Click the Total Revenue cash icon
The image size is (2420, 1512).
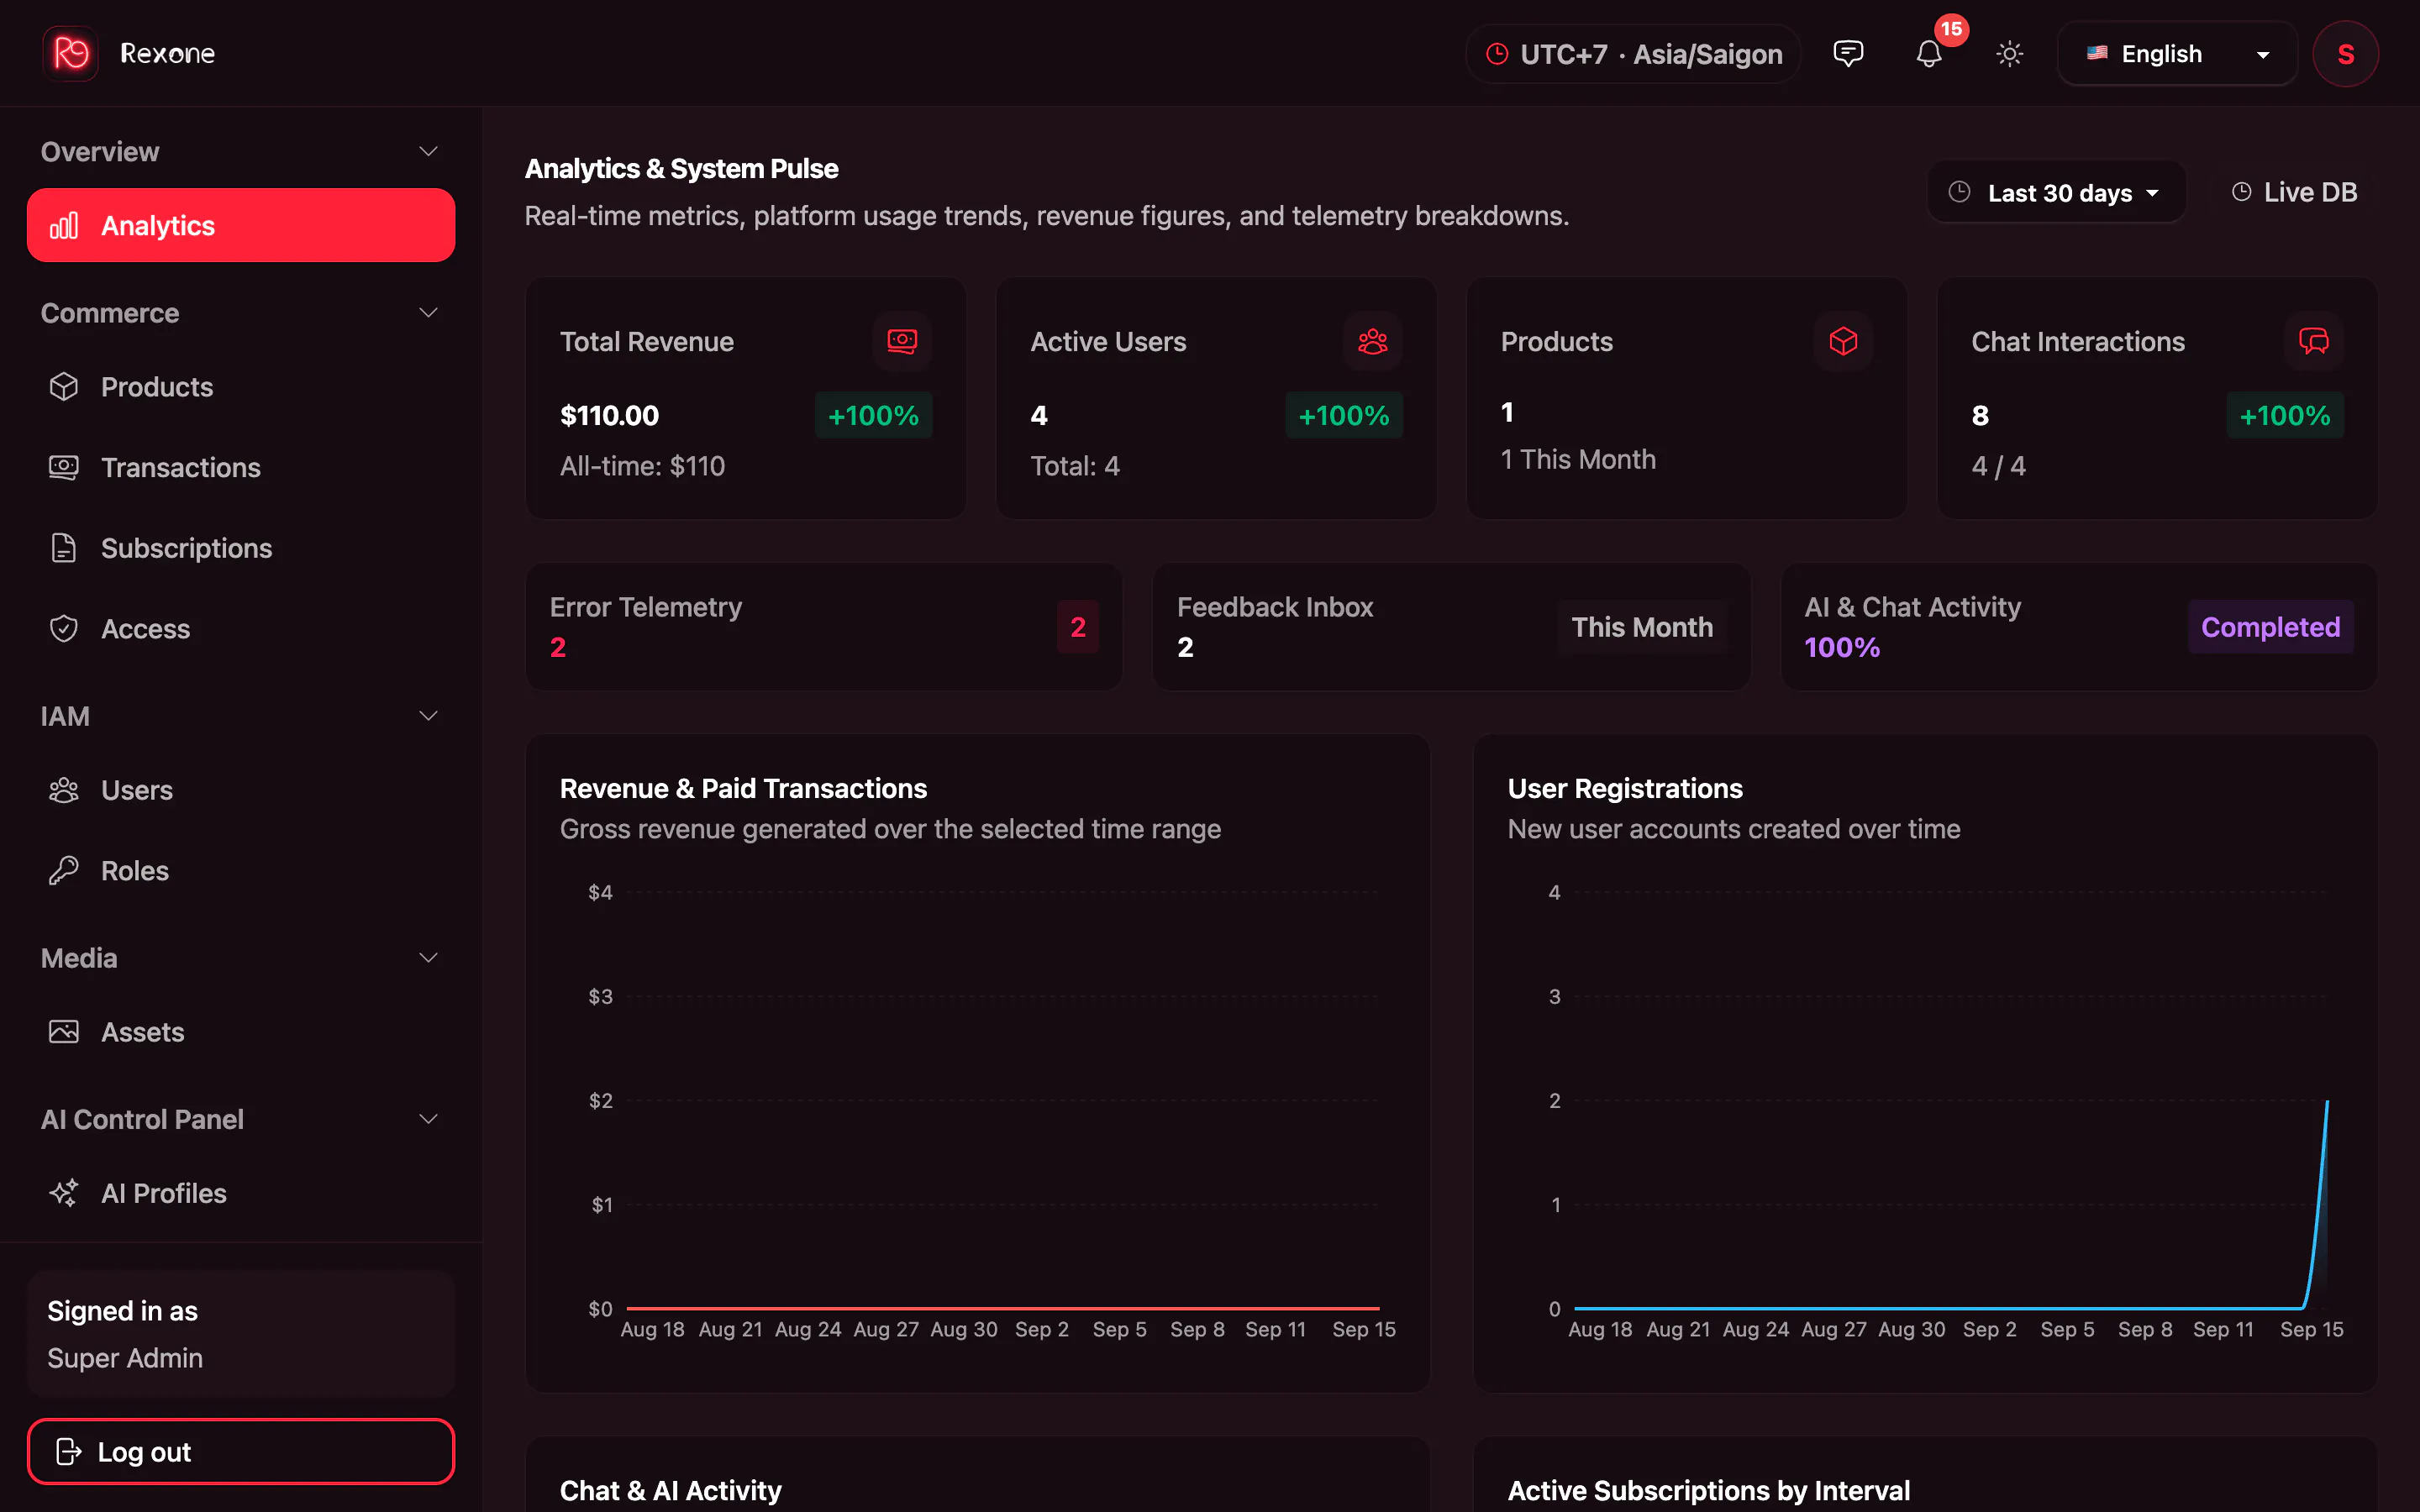coord(902,342)
